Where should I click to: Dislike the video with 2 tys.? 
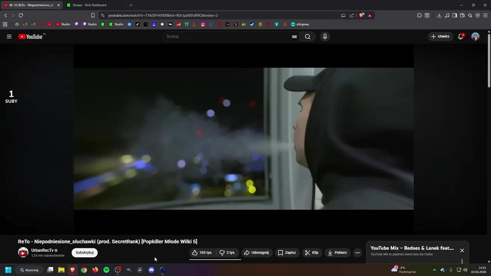227,253
